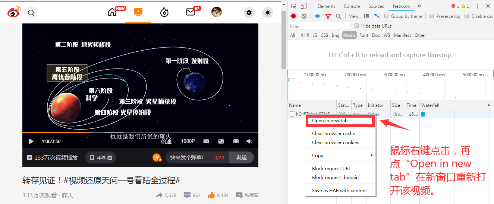Viewport: 494px width, 204px height.
Task: Like the video with thumbs-up icon
Action: (x=211, y=195)
